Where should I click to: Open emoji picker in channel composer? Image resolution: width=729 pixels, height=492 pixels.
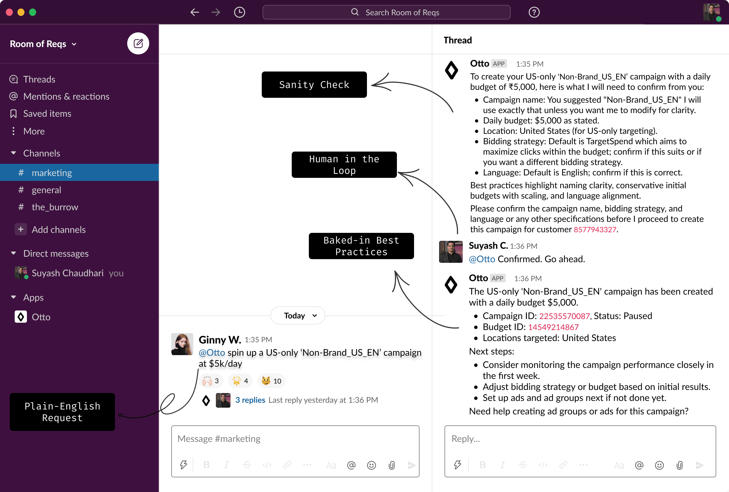click(x=372, y=465)
